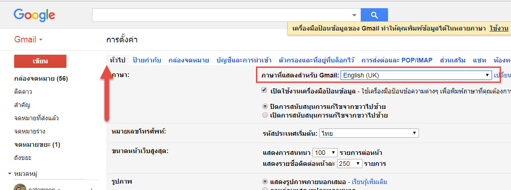Open กล่องจดหมาย (56) inbox folder
This screenshot has width=511, height=190.
point(41,78)
